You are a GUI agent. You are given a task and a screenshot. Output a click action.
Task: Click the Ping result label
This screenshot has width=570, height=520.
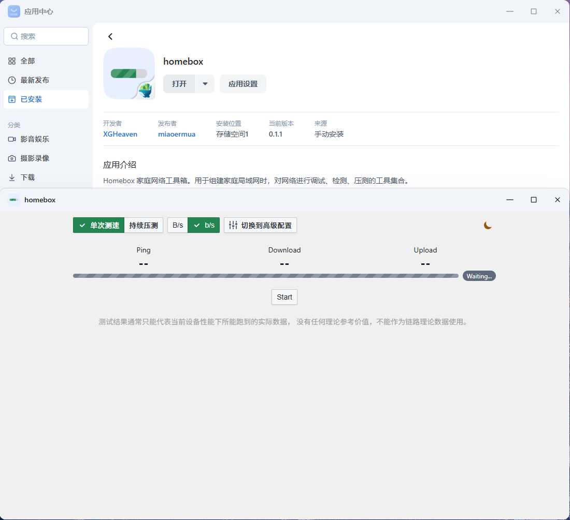point(143,250)
